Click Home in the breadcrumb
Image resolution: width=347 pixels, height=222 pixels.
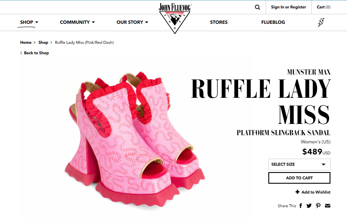(26, 42)
